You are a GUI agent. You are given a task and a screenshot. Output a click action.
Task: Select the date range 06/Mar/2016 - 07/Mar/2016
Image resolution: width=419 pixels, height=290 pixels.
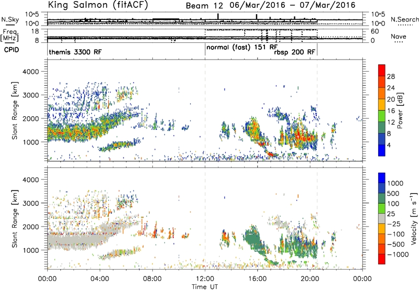click(x=293, y=5)
